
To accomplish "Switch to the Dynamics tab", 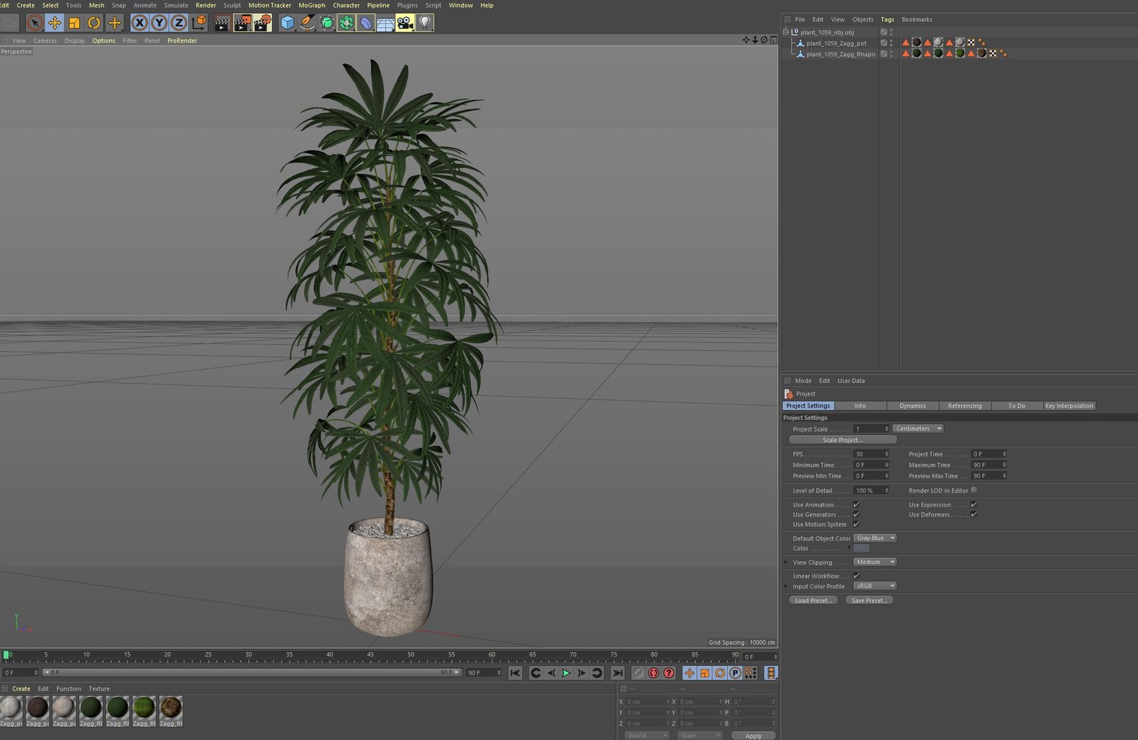I will (x=912, y=406).
